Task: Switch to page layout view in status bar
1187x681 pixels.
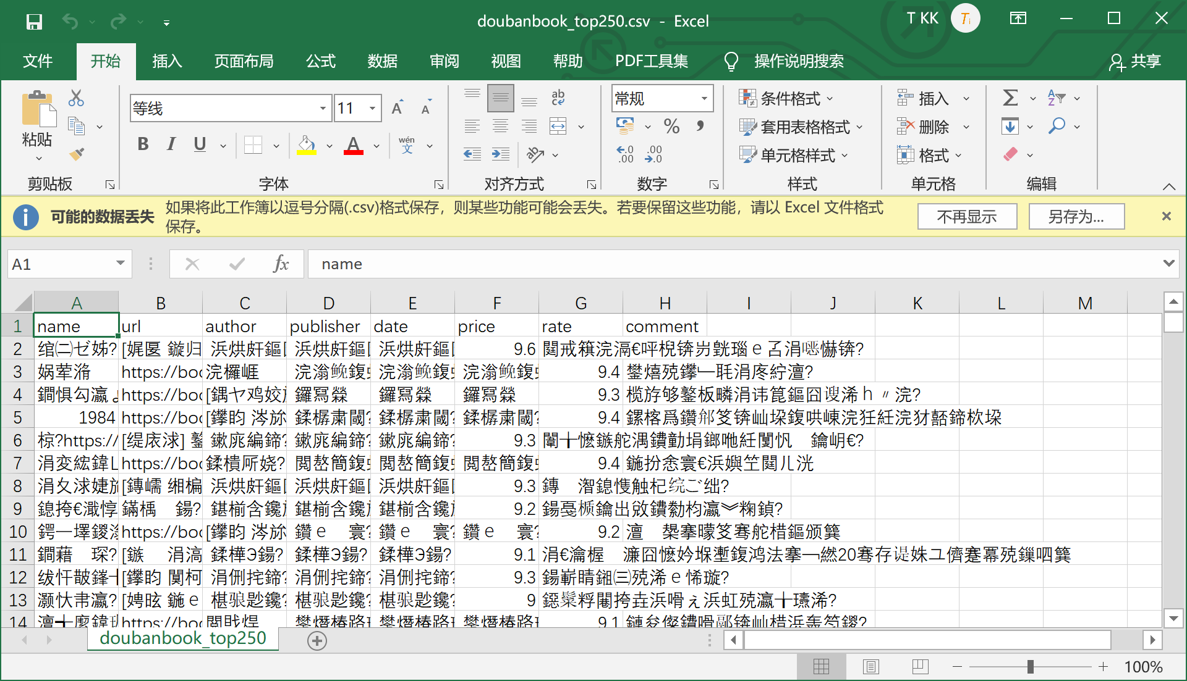Action: (x=870, y=667)
